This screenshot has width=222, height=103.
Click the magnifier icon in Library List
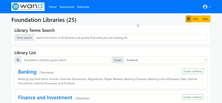[18, 60]
